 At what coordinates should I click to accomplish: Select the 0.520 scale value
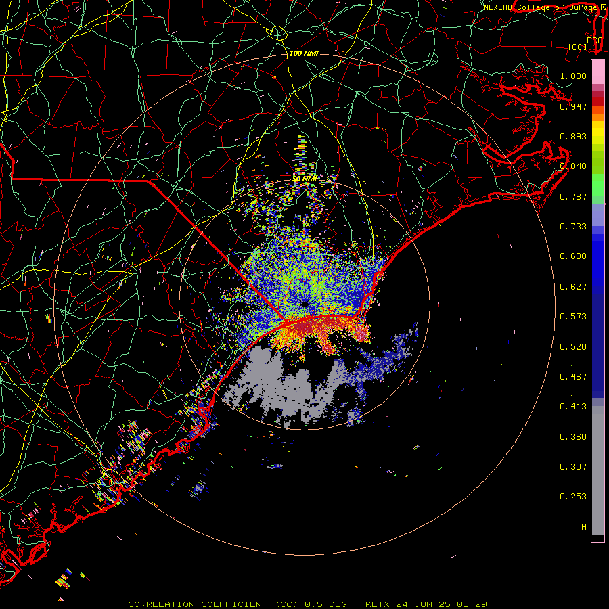[573, 347]
